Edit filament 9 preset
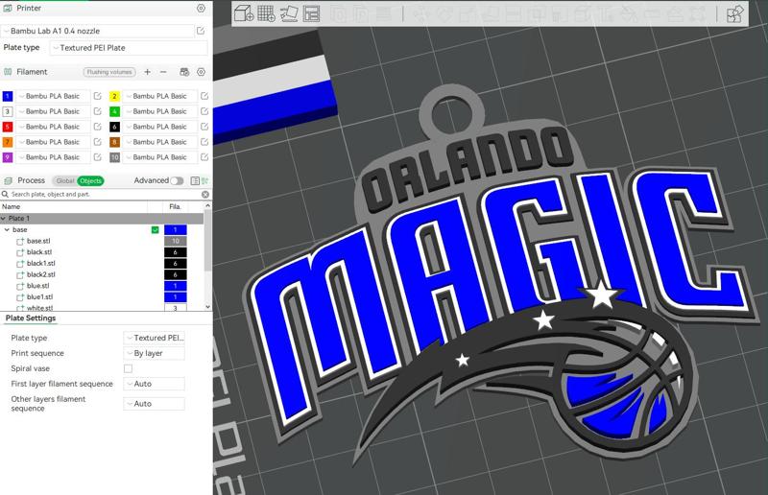The image size is (768, 495). coord(98,157)
